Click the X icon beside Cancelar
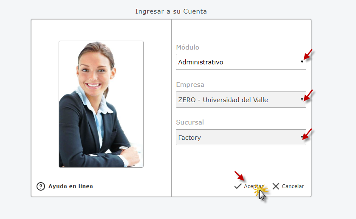This screenshot has width=356, height=219. pyautogui.click(x=276, y=186)
